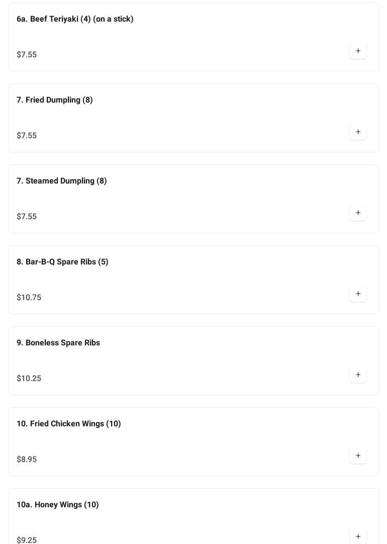This screenshot has width=387, height=544.
Task: Click plus icon for Fried Dumpling
Action: pos(358,132)
